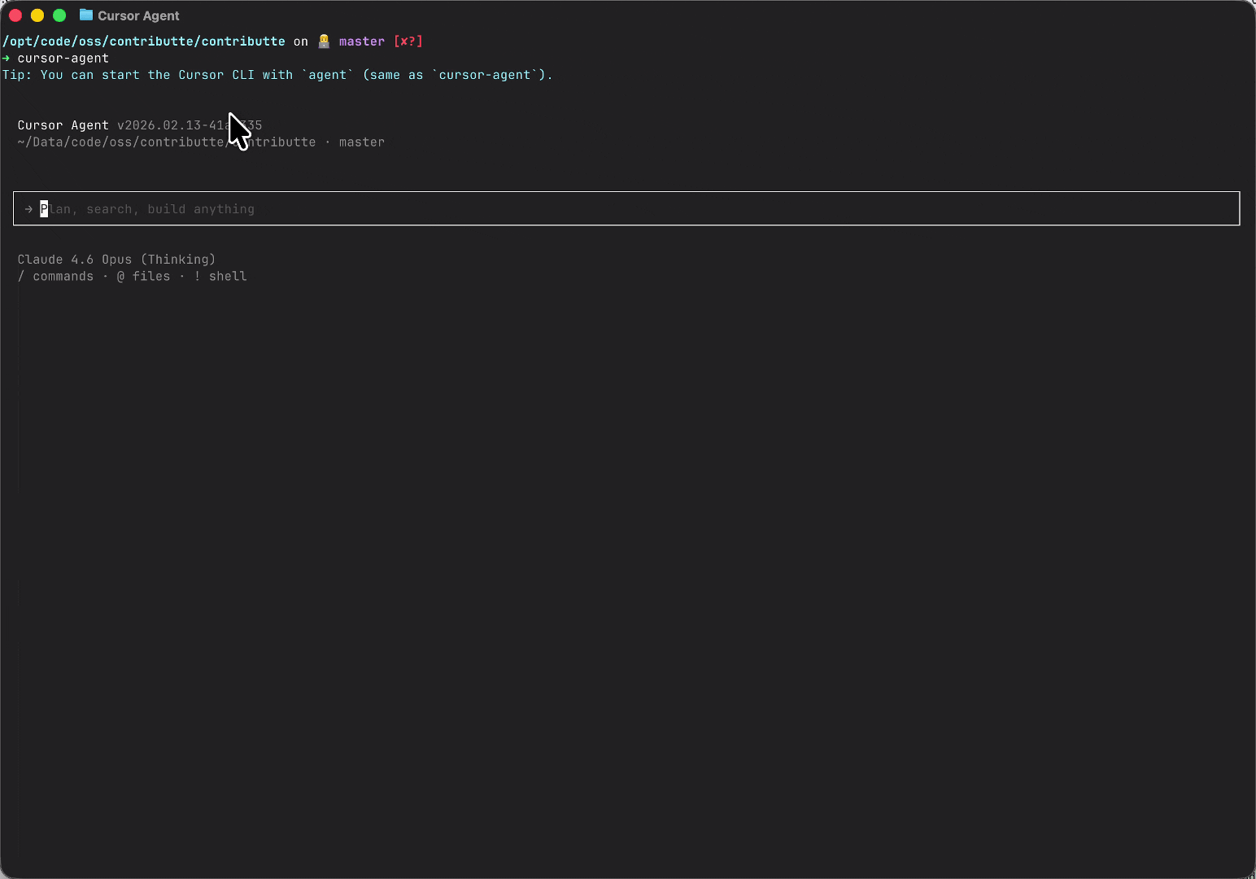Click the '/ commands' hint
The height and width of the screenshot is (879, 1256).
coord(55,277)
